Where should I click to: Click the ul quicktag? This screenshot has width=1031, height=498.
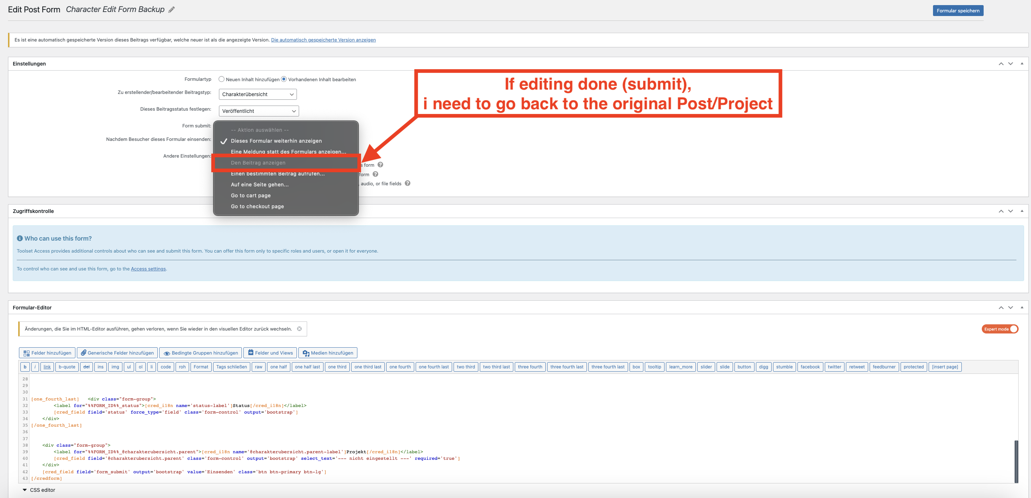pos(129,367)
